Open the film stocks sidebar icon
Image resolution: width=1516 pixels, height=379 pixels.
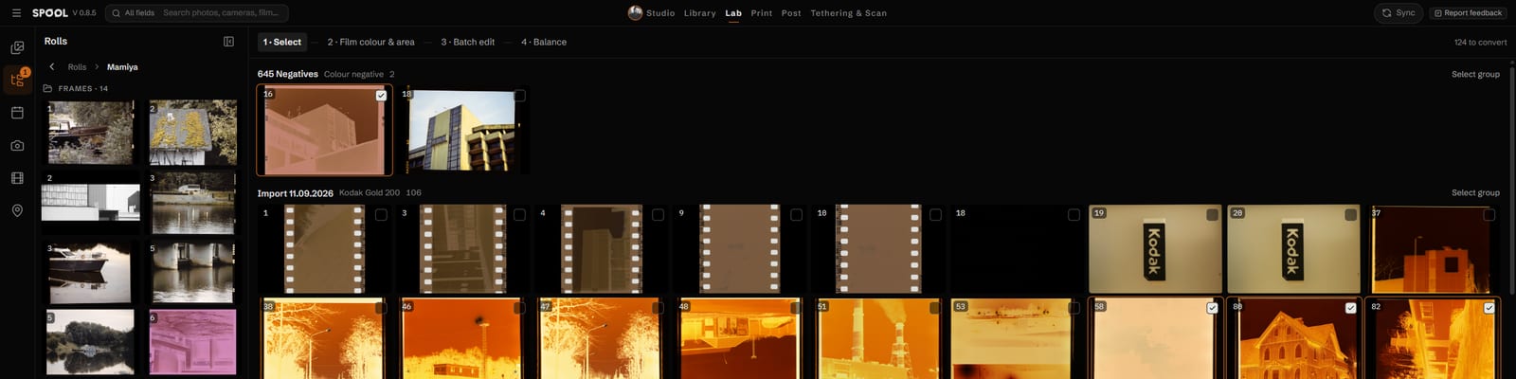[x=17, y=178]
